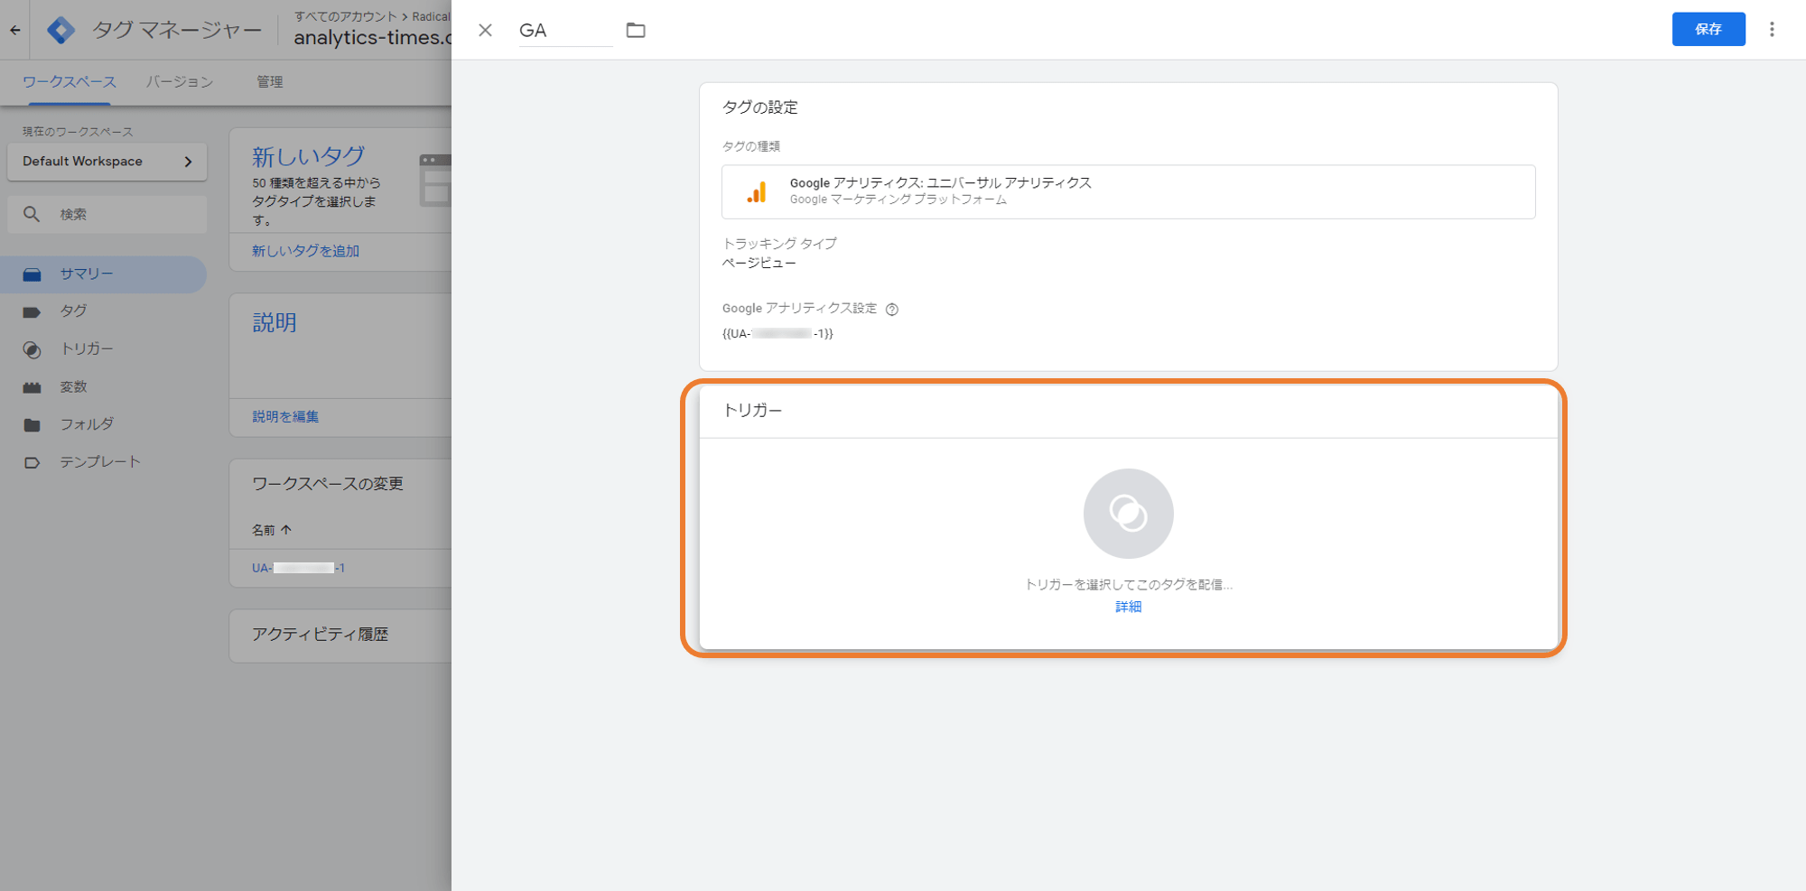Click the trigger placeholder circle icon

click(x=1128, y=514)
